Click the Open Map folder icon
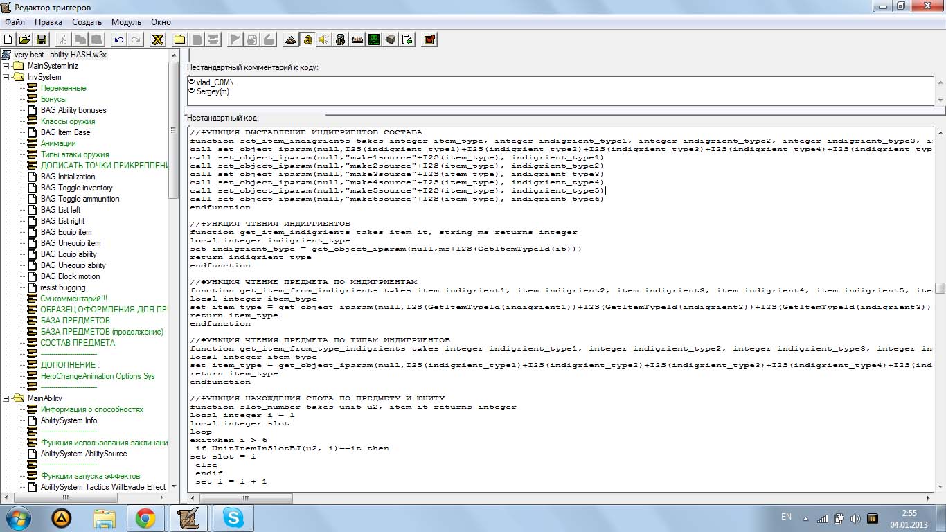Viewport: 946px width, 532px height. [24, 39]
